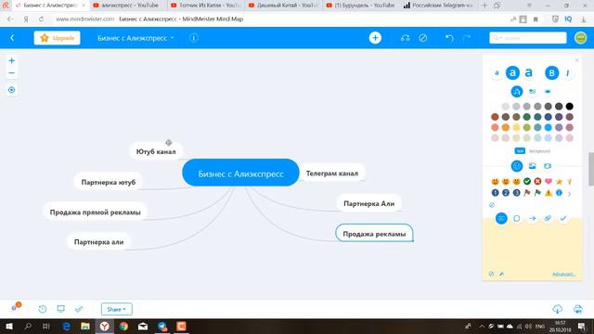This screenshot has width=594, height=334.
Task: Open the comments tab
Action: click(x=517, y=219)
